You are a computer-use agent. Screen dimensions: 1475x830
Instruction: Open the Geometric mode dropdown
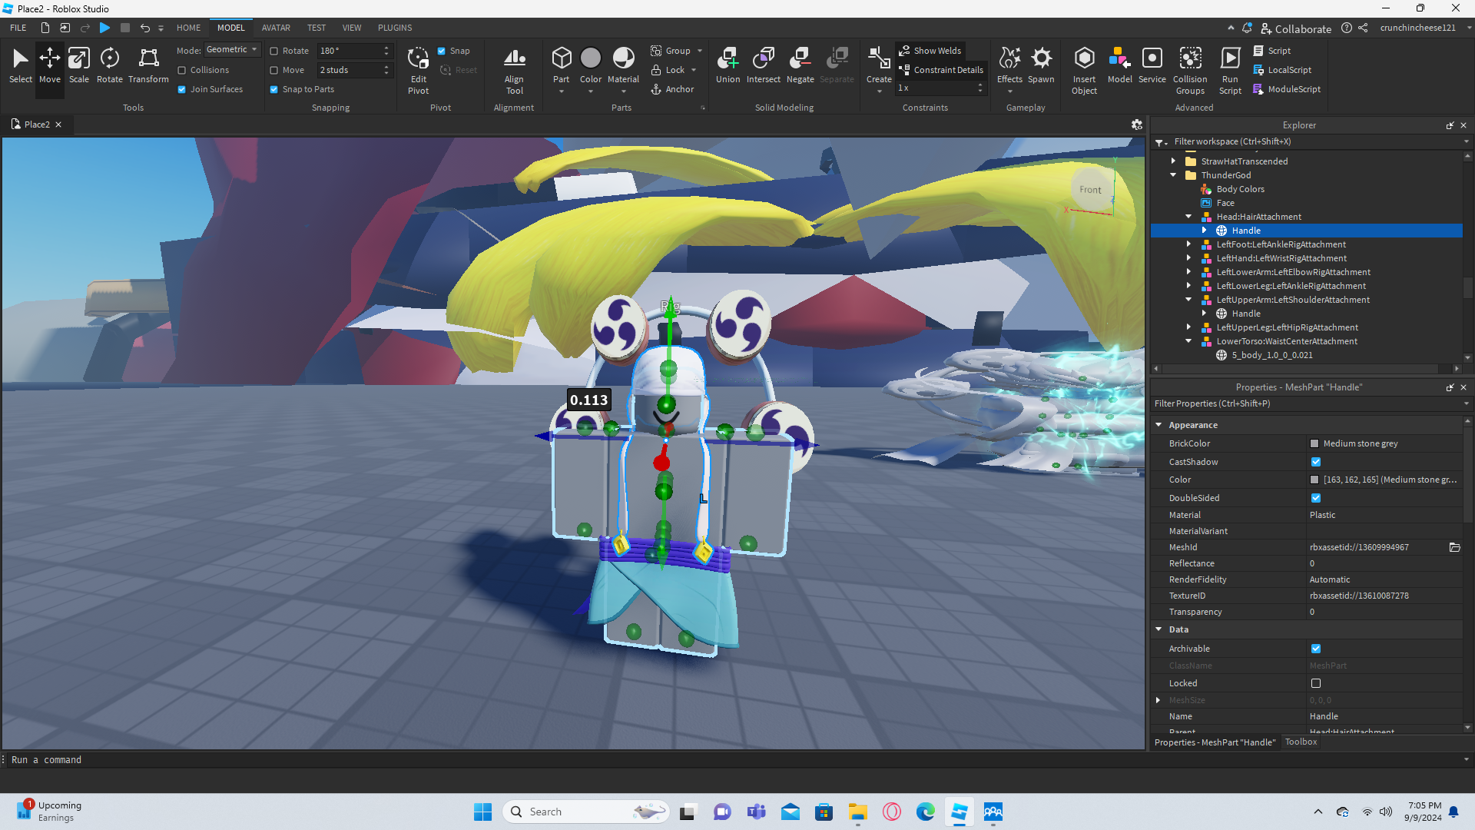[232, 50]
